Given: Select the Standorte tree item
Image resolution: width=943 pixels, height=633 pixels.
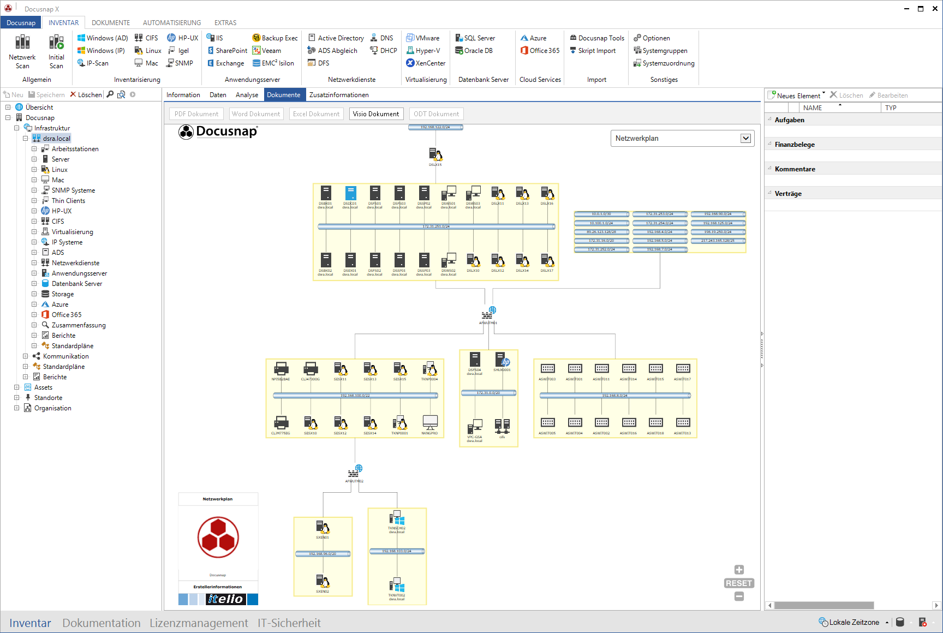Looking at the screenshot, I should pos(48,397).
